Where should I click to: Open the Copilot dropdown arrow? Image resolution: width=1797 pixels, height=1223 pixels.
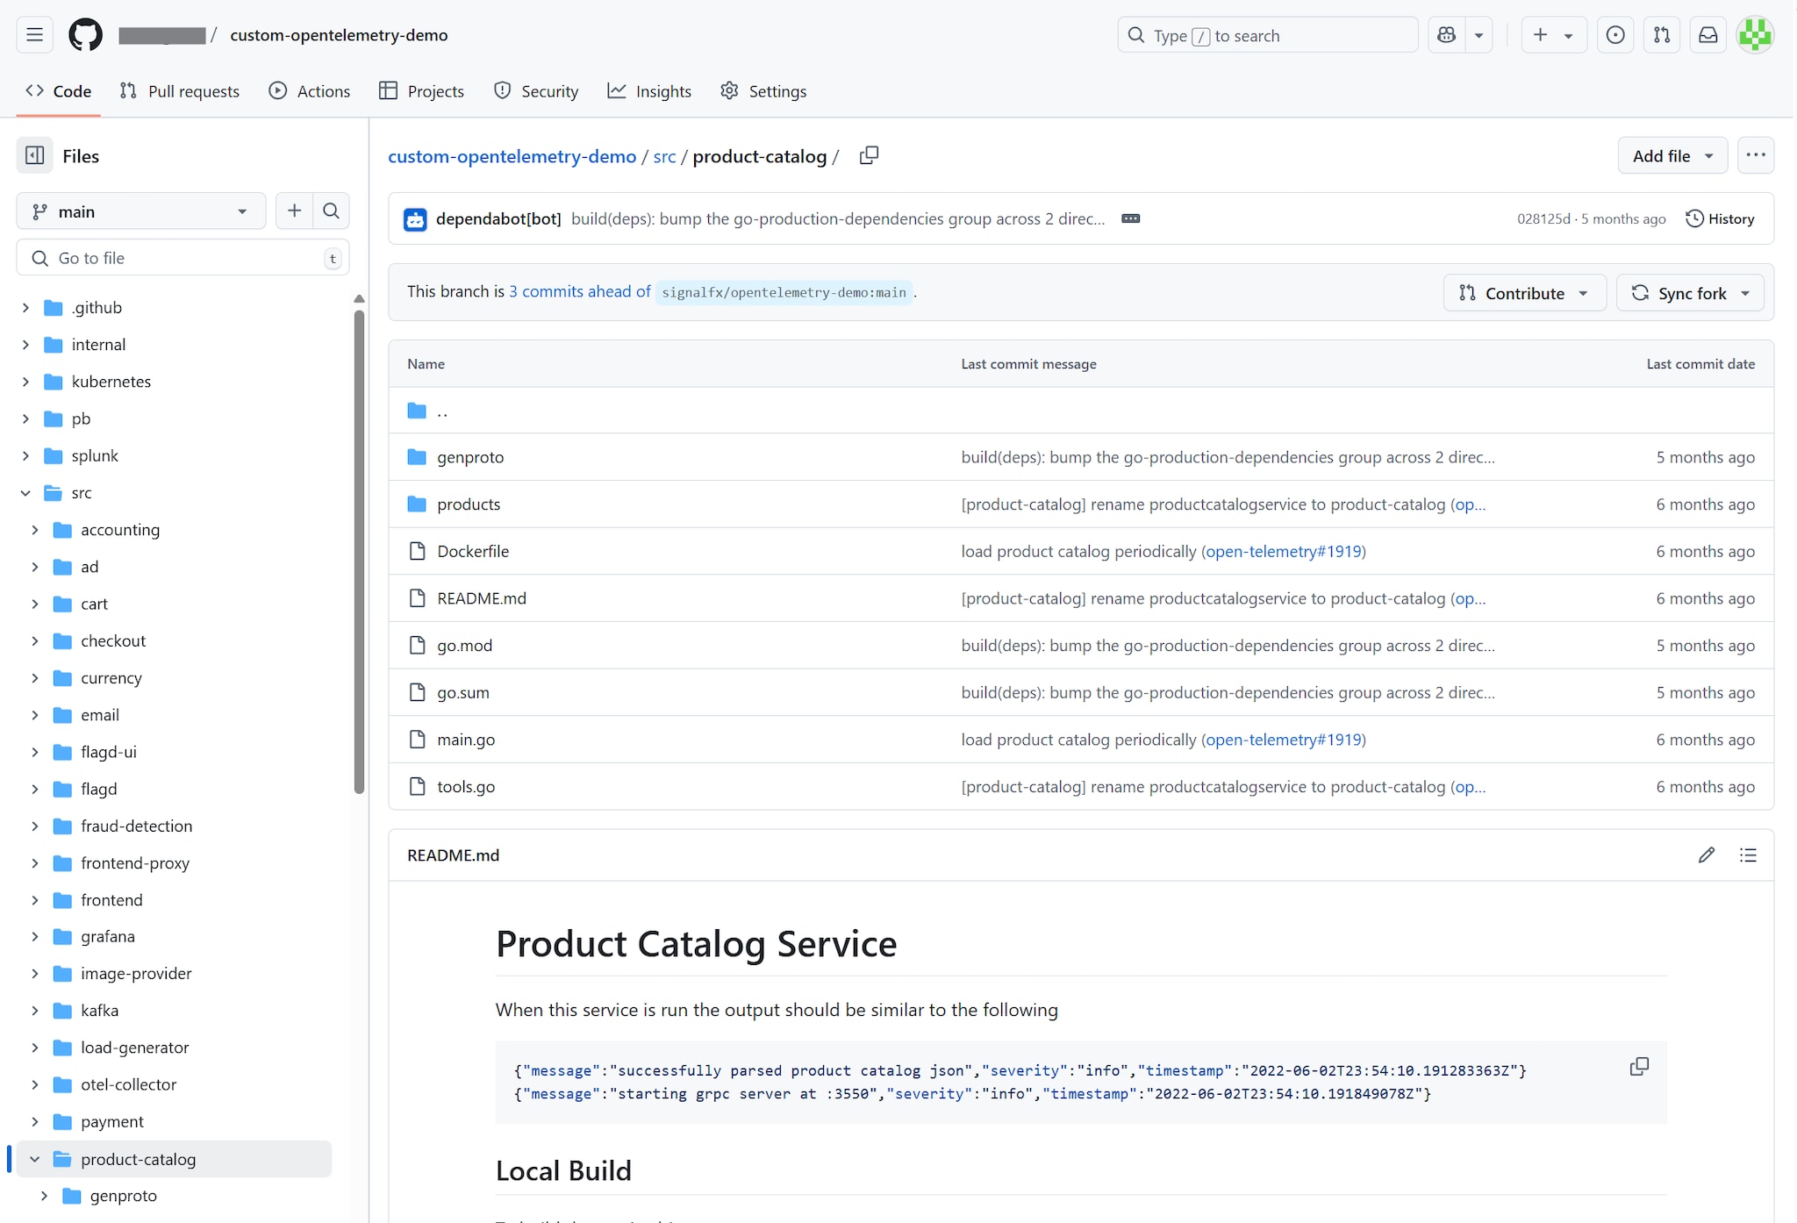1479,35
